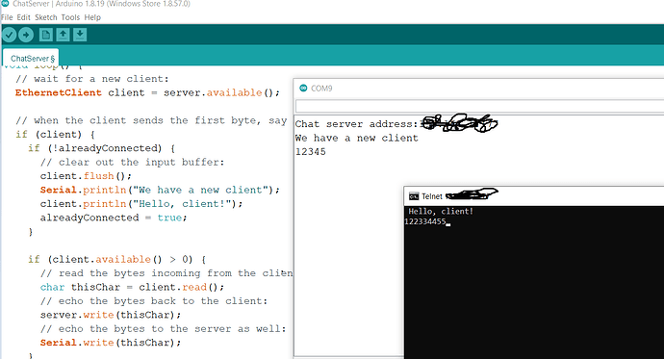Open the Sketch menu
The width and height of the screenshot is (664, 359).
[x=46, y=17]
